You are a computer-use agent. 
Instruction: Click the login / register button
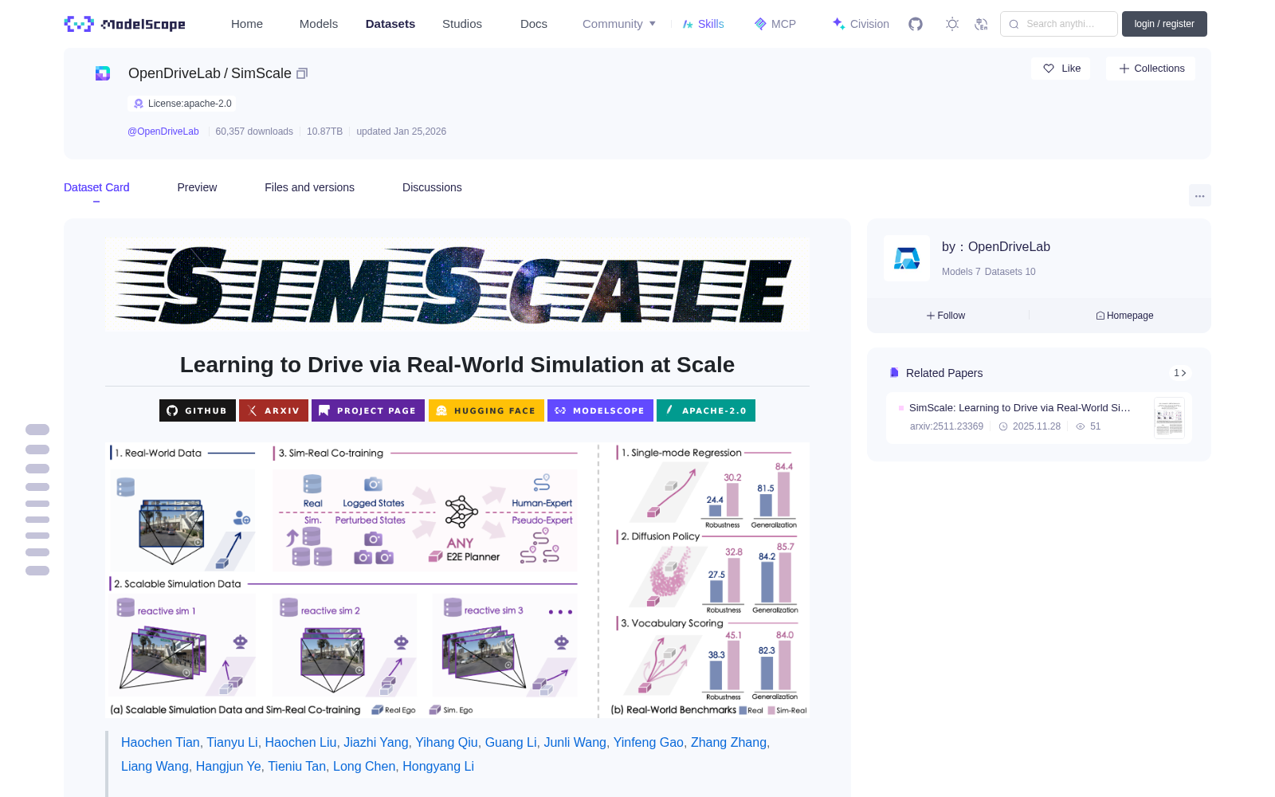(1164, 24)
